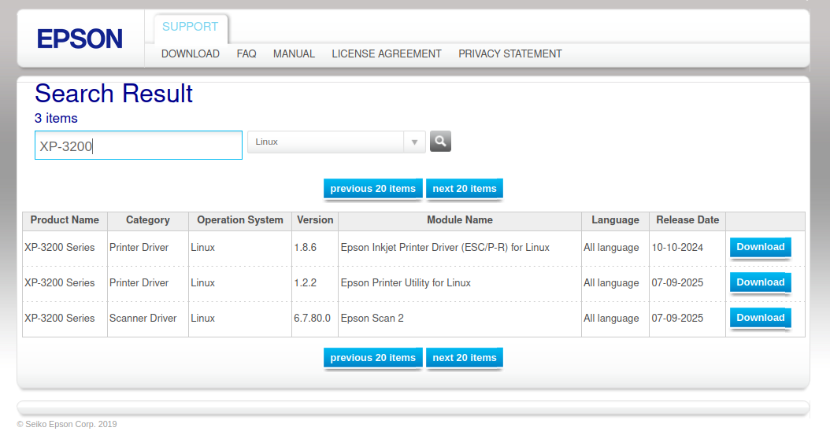Open the FAQ menu item
Viewport: 830px width, 446px height.
(246, 54)
